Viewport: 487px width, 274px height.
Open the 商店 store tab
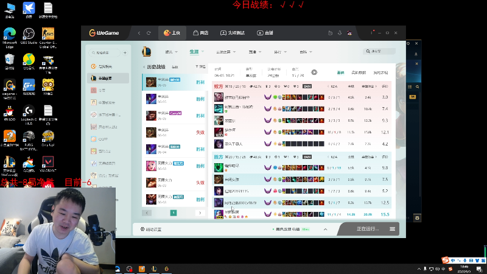[201, 33]
